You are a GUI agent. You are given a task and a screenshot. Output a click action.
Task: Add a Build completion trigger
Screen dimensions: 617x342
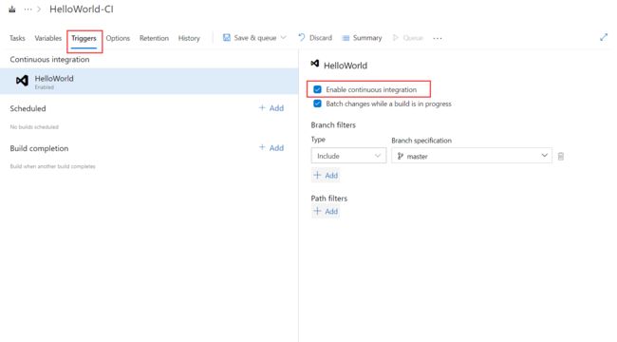(271, 148)
